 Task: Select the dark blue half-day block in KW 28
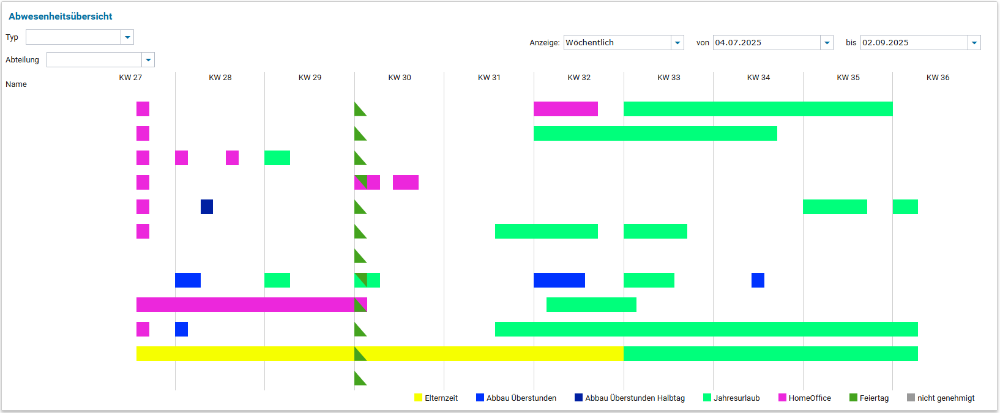[x=207, y=207]
